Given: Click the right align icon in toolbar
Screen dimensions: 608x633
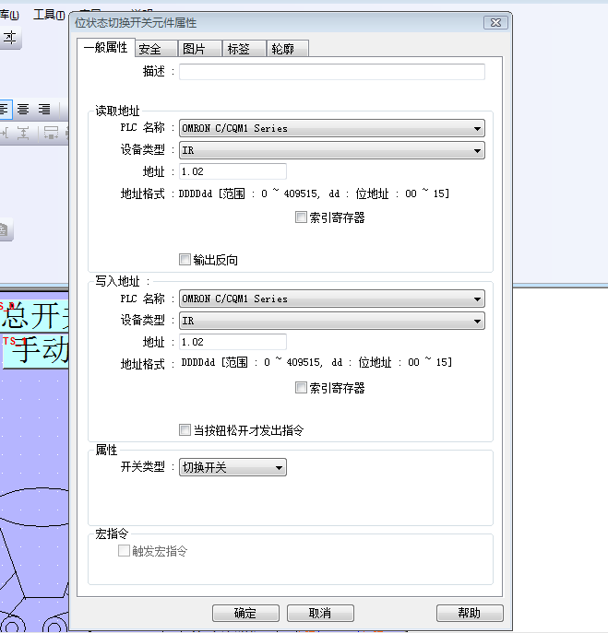Looking at the screenshot, I should [x=43, y=109].
